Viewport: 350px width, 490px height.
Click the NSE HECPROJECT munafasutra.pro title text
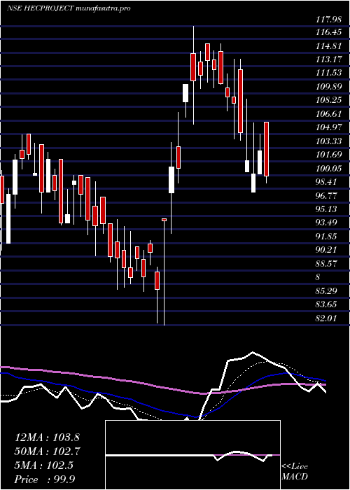pos(69,8)
